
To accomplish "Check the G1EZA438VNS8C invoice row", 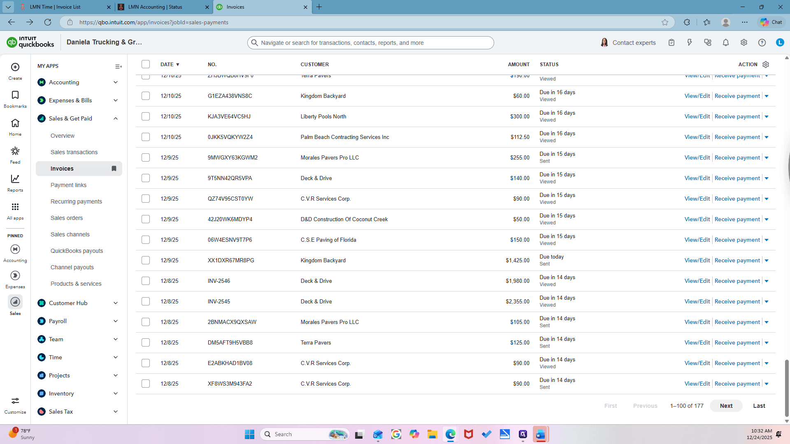I will [x=146, y=96].
